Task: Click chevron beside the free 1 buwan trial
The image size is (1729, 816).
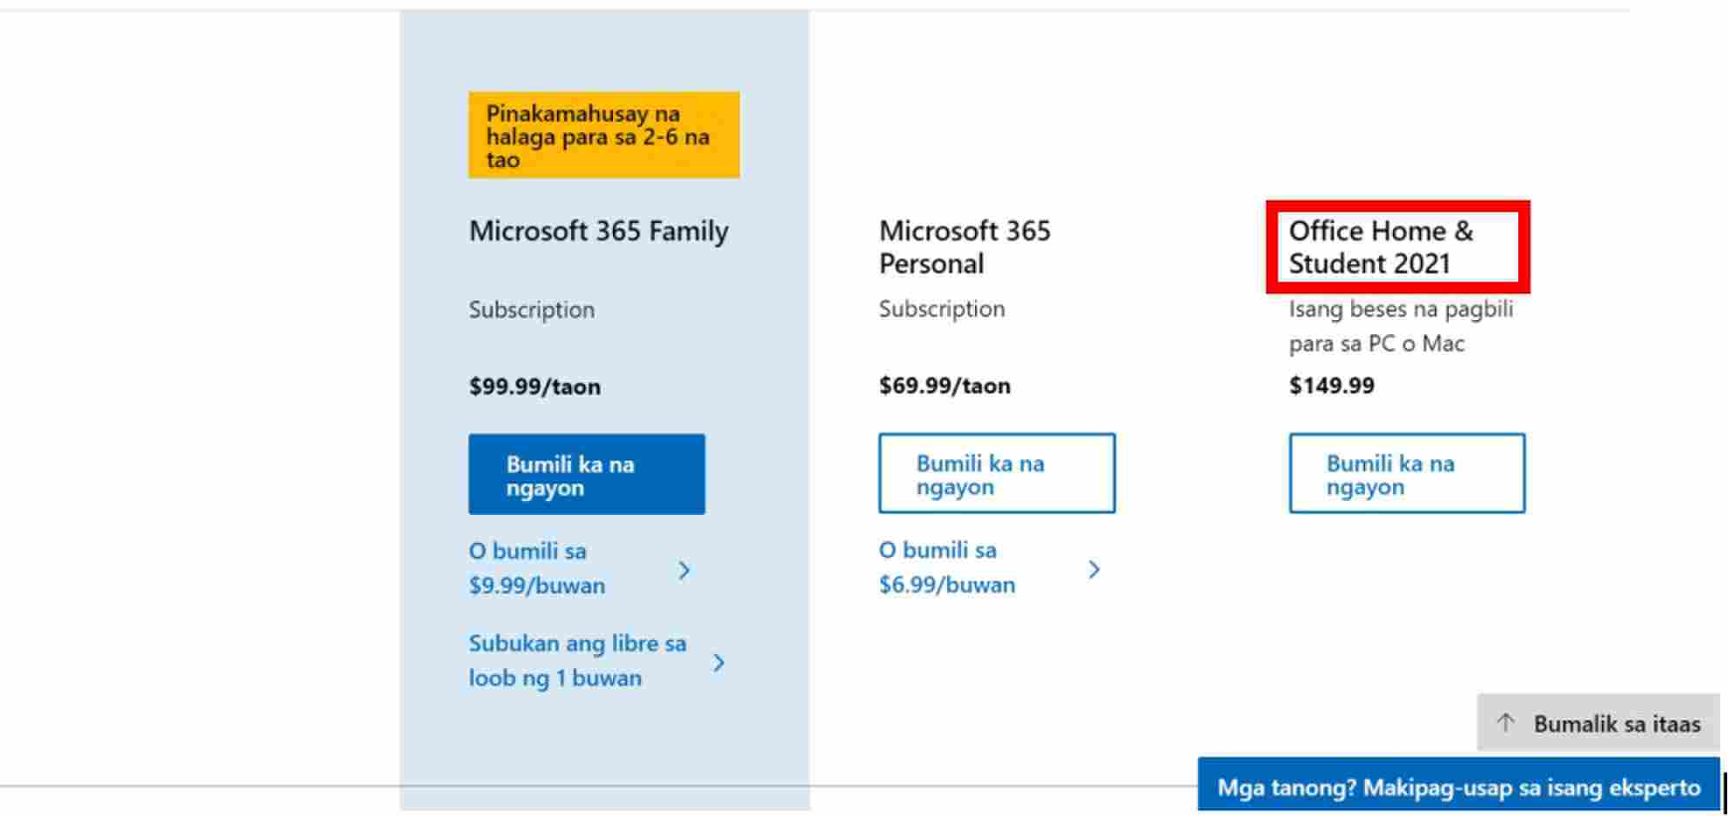Action: 719,662
